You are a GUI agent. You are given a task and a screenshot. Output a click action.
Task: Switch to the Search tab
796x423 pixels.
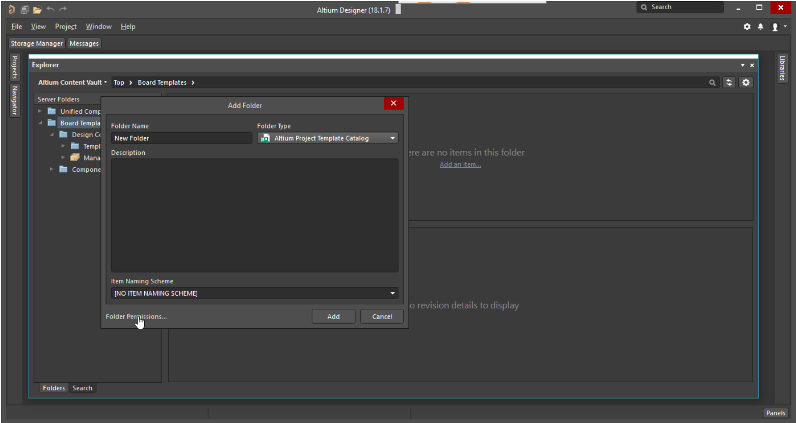[82, 388]
